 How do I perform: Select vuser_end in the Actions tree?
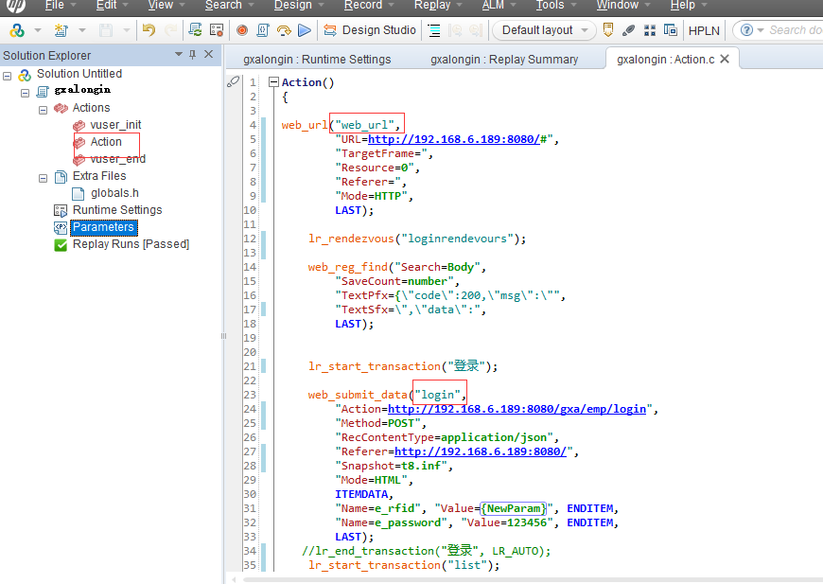coord(117,159)
